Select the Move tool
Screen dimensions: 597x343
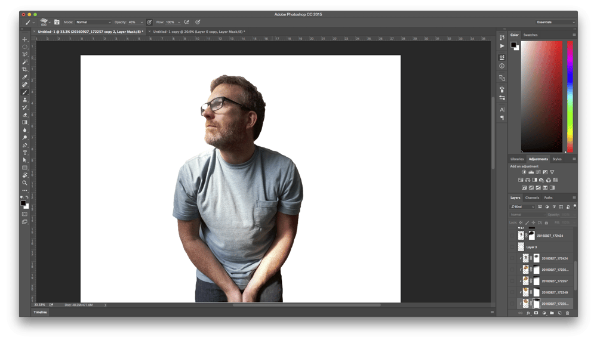pyautogui.click(x=24, y=39)
